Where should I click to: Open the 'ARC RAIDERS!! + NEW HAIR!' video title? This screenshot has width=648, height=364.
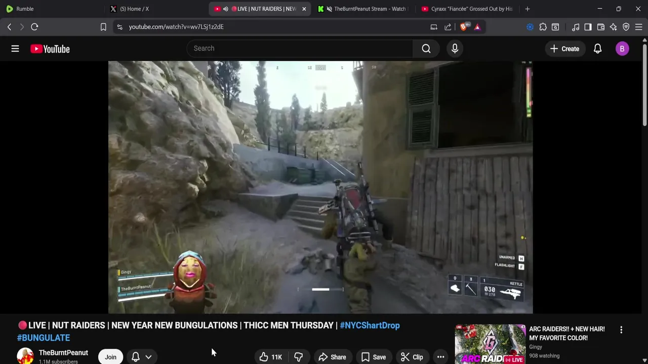pos(566,333)
